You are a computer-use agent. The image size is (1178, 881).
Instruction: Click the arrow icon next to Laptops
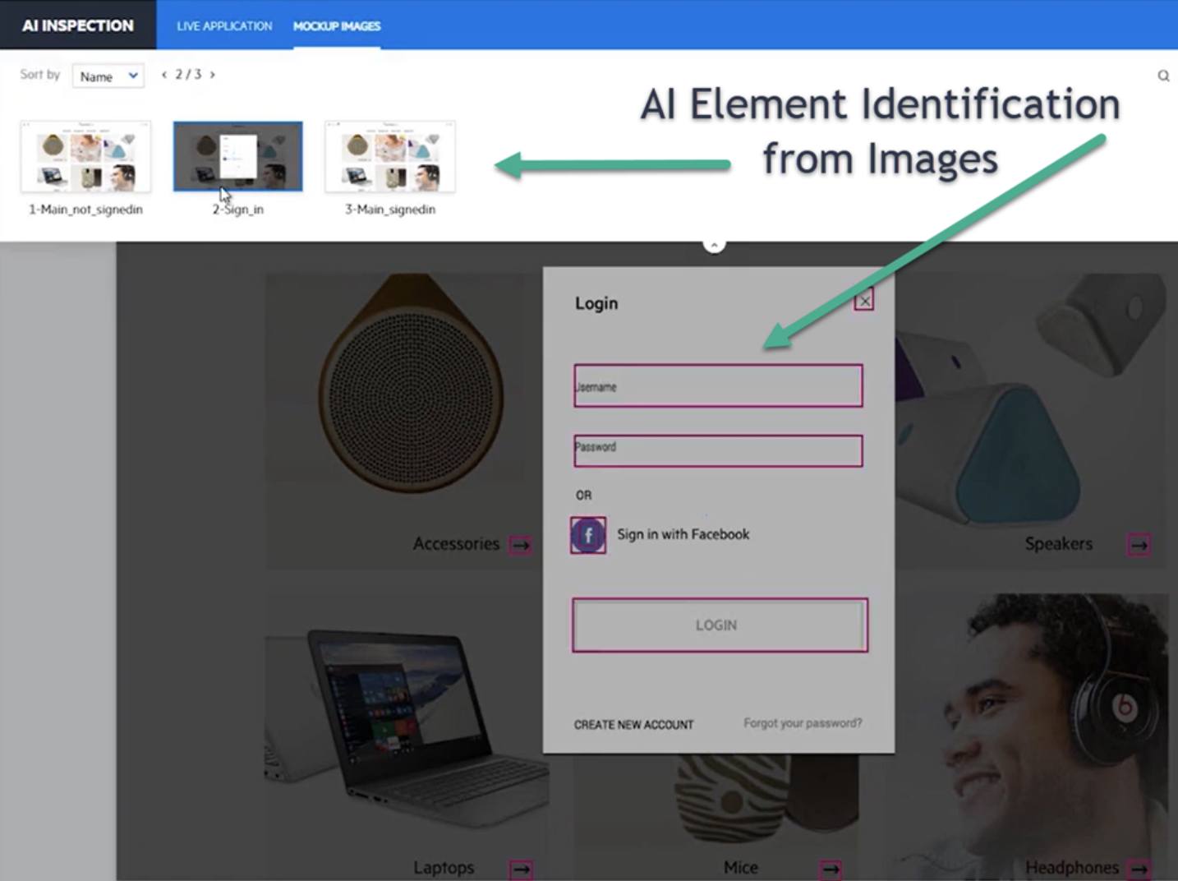(520, 867)
